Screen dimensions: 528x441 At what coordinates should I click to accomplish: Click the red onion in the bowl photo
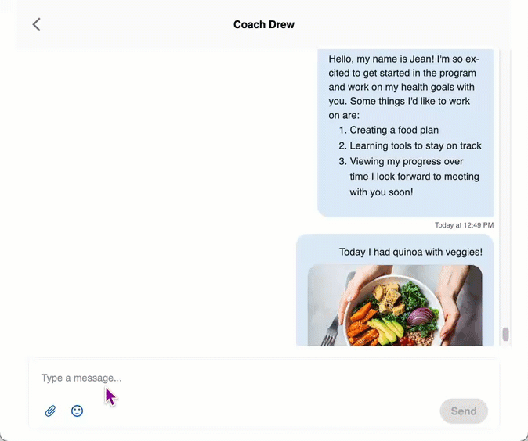pyautogui.click(x=421, y=316)
